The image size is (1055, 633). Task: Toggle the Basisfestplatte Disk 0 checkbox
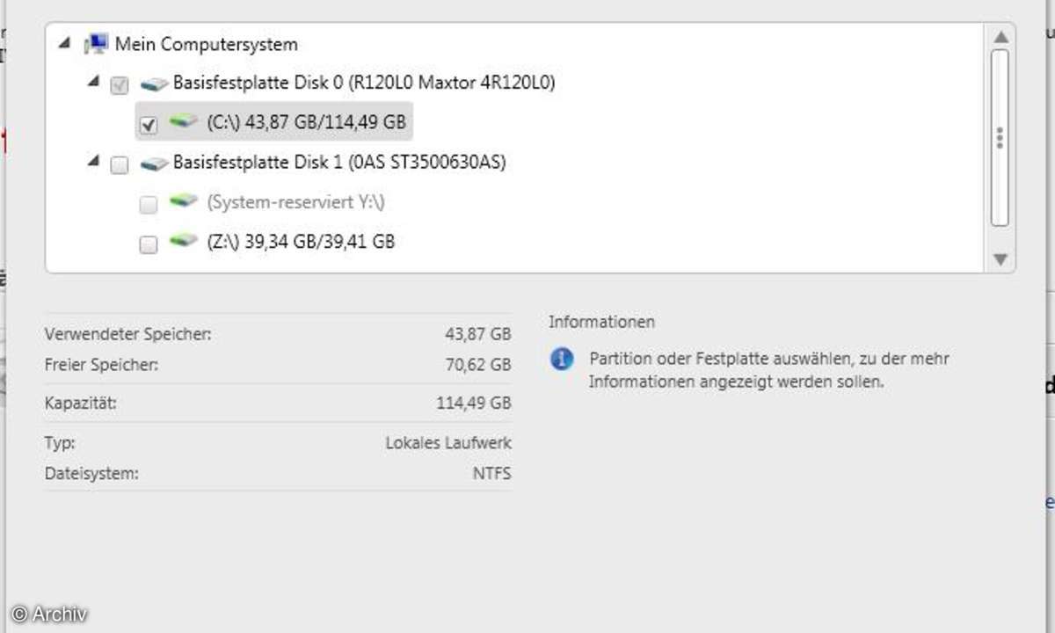(x=120, y=86)
